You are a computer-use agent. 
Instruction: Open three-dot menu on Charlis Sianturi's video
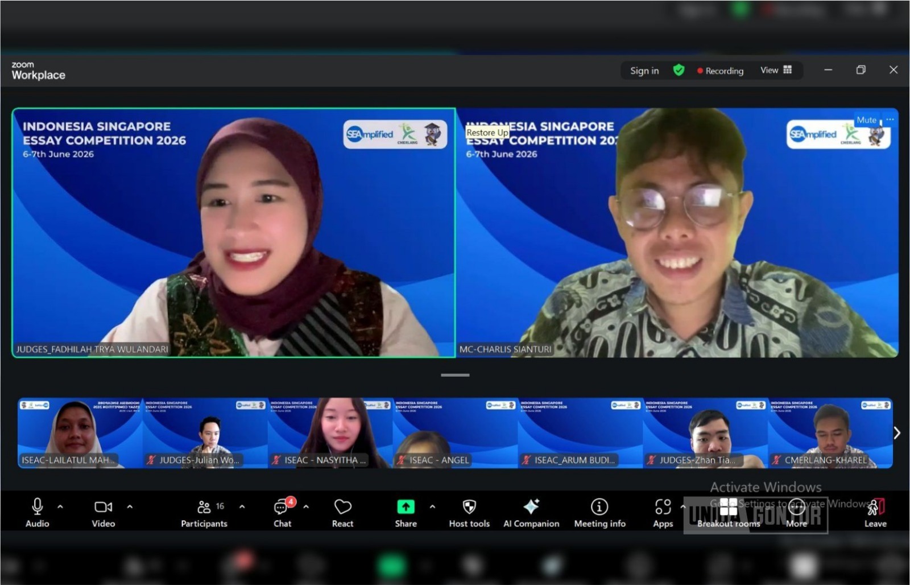point(890,120)
